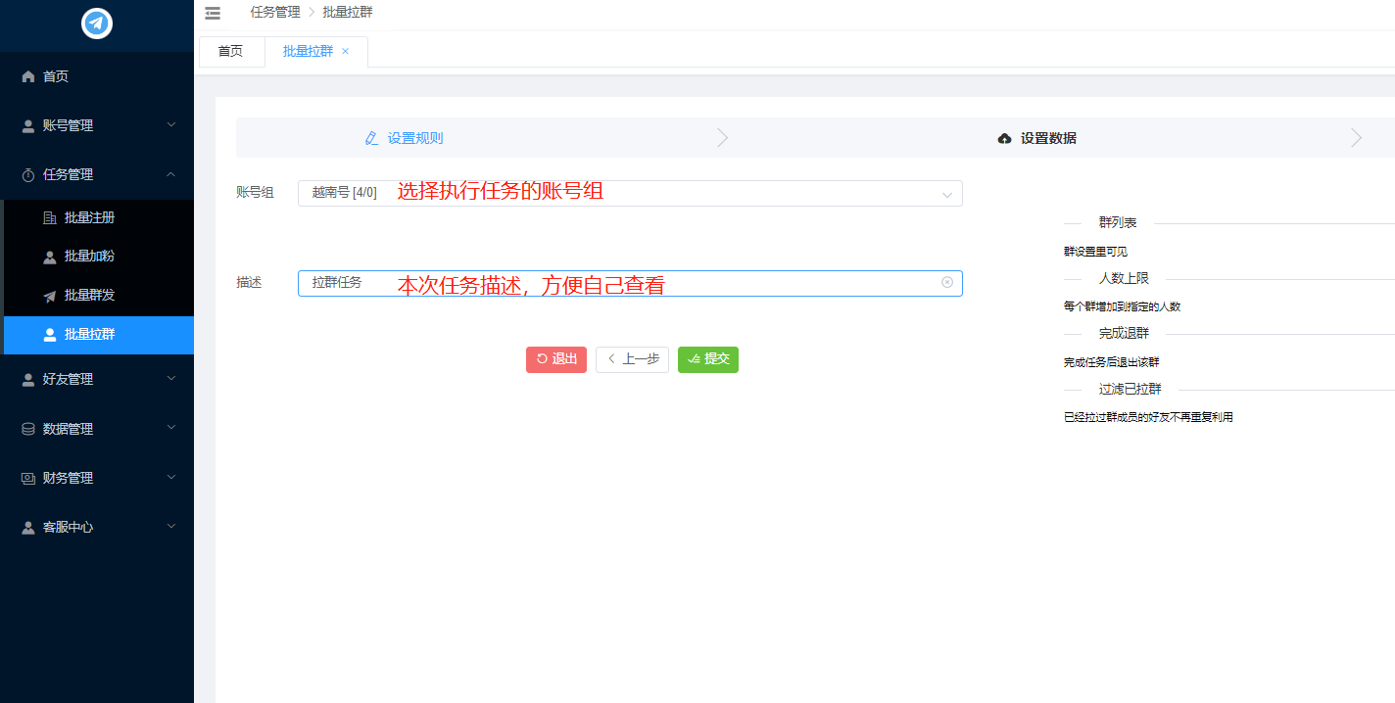Click the Telegram logo icon
The width and height of the screenshot is (1395, 703).
coord(97,23)
